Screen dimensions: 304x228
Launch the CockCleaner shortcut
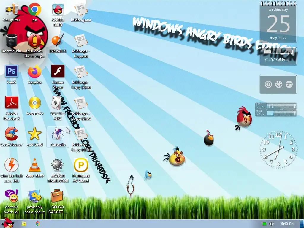pos(12,137)
